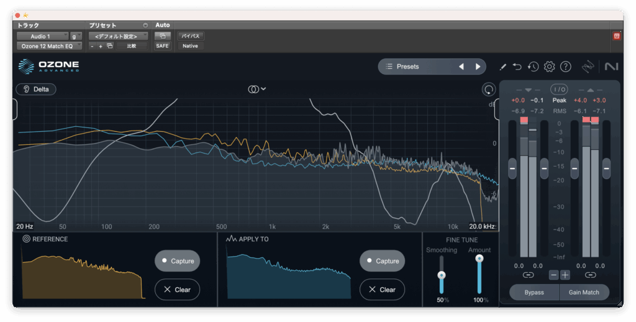Open the Help question mark icon
The width and height of the screenshot is (636, 322).
click(565, 67)
